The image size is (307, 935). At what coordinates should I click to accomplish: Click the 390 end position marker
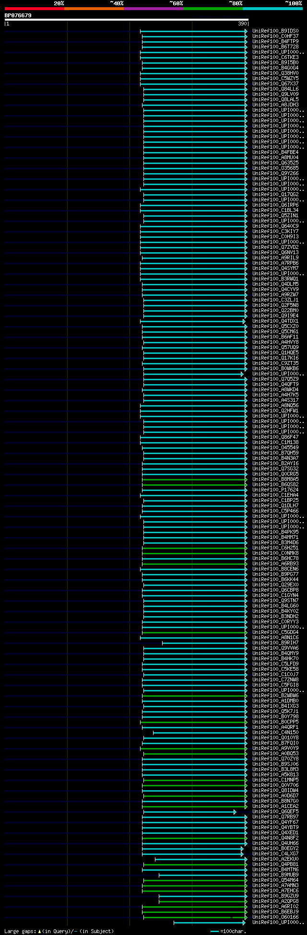tap(242, 23)
